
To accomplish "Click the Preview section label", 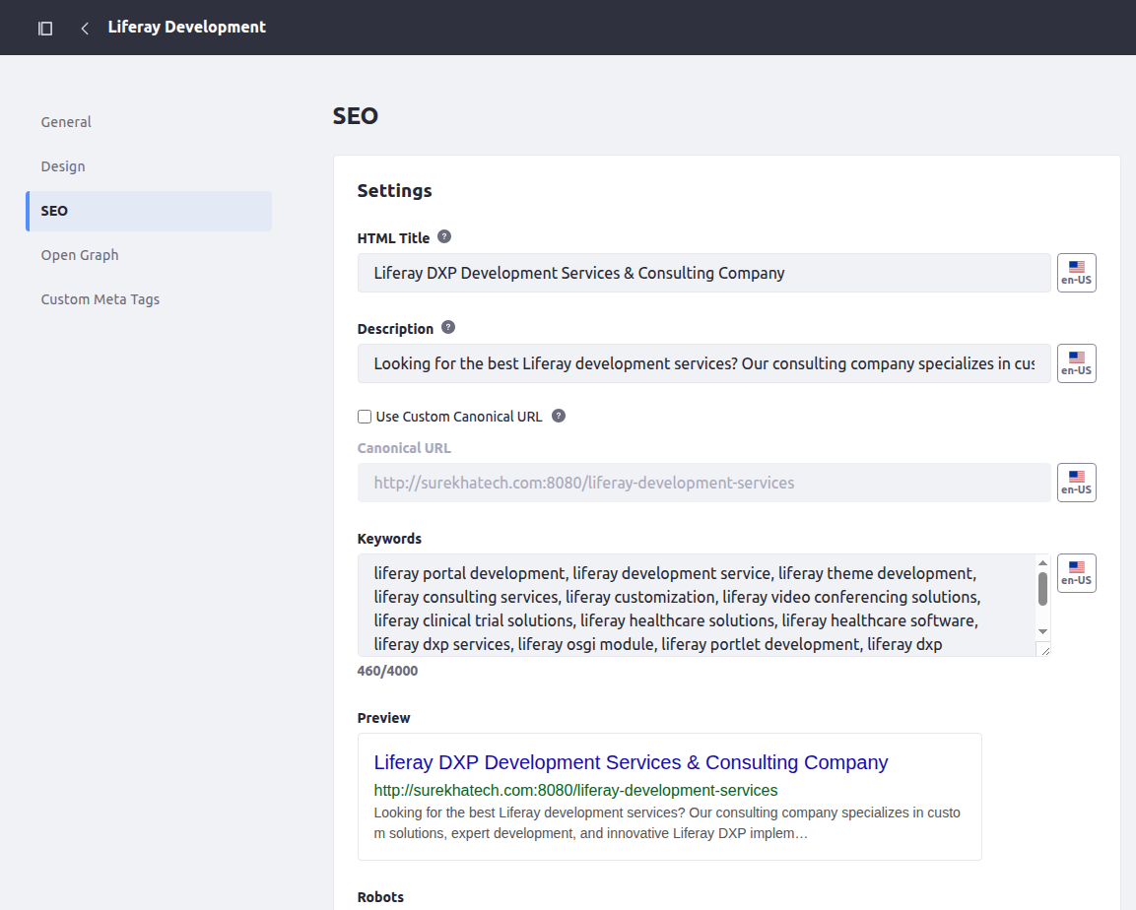I will click(x=384, y=718).
